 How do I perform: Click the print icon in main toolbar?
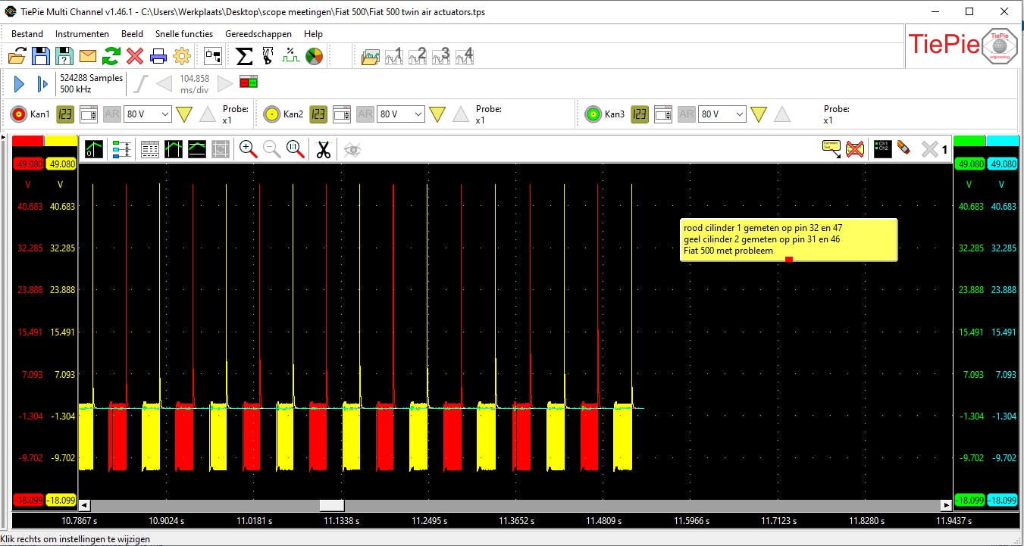pyautogui.click(x=158, y=56)
